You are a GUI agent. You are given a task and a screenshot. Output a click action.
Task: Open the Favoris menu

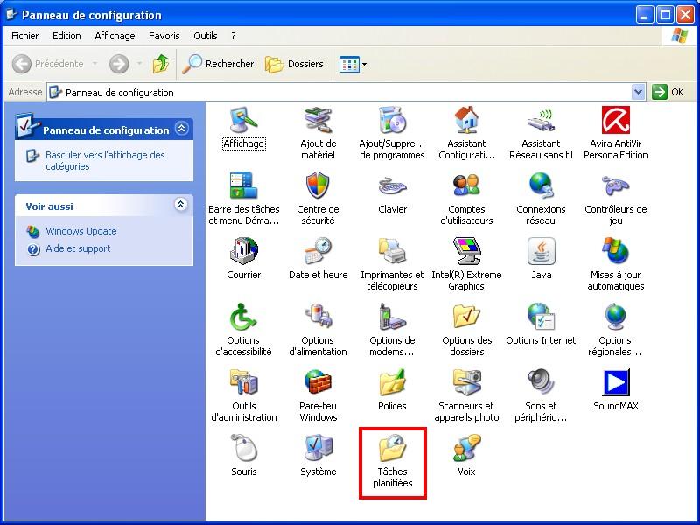pyautogui.click(x=164, y=36)
